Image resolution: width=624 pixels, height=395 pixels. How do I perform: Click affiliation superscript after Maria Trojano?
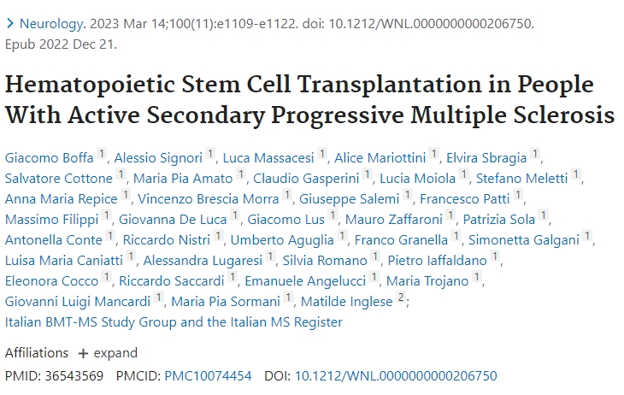[x=477, y=278]
